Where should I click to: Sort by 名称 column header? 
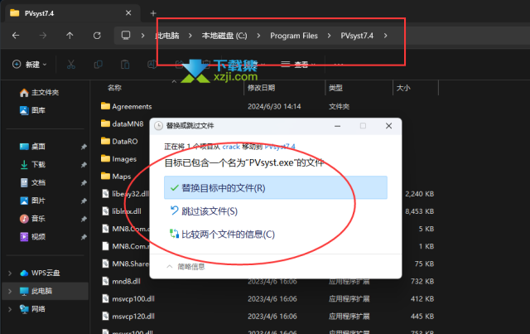pyautogui.click(x=114, y=88)
